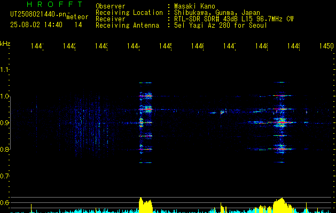Click the Receiver label
The image size is (336, 213).
point(111,19)
